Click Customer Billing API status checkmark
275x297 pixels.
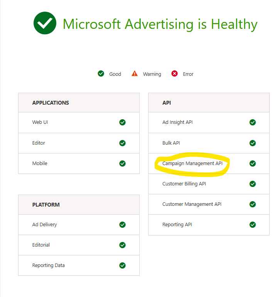click(253, 184)
